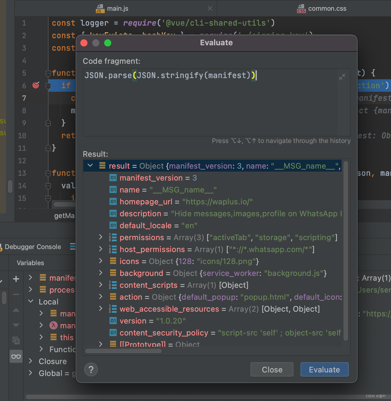
Task: Expand the permissions array
Action: 101,237
